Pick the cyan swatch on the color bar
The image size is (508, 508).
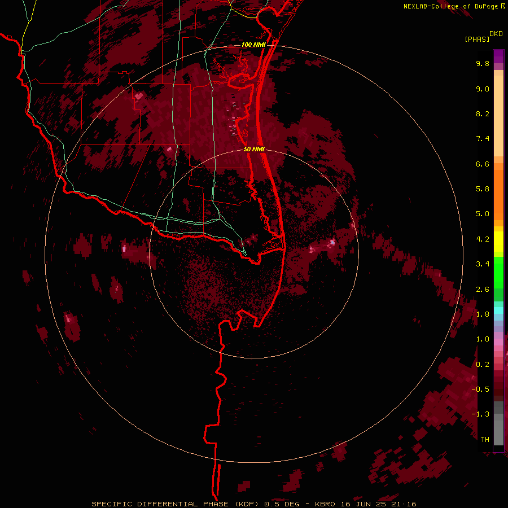(498, 310)
